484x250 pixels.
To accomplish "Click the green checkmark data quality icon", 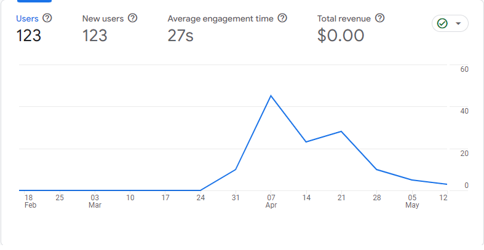I will (442, 24).
